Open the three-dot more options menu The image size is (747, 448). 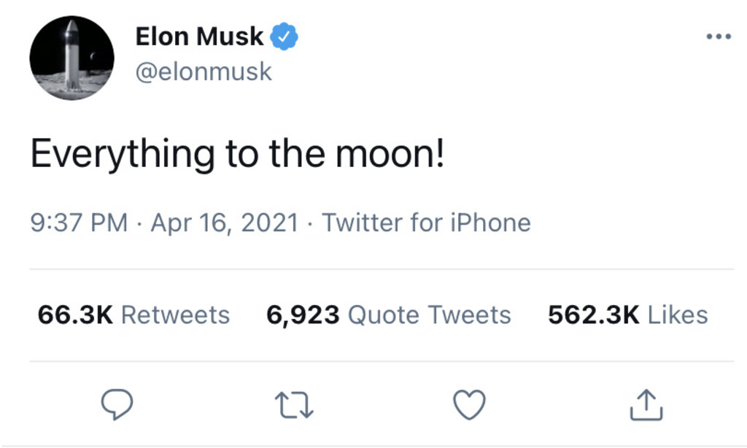[719, 36]
